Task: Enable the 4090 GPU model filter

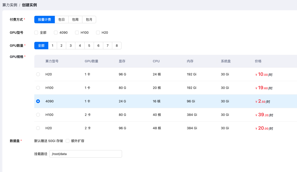Action: click(56, 33)
